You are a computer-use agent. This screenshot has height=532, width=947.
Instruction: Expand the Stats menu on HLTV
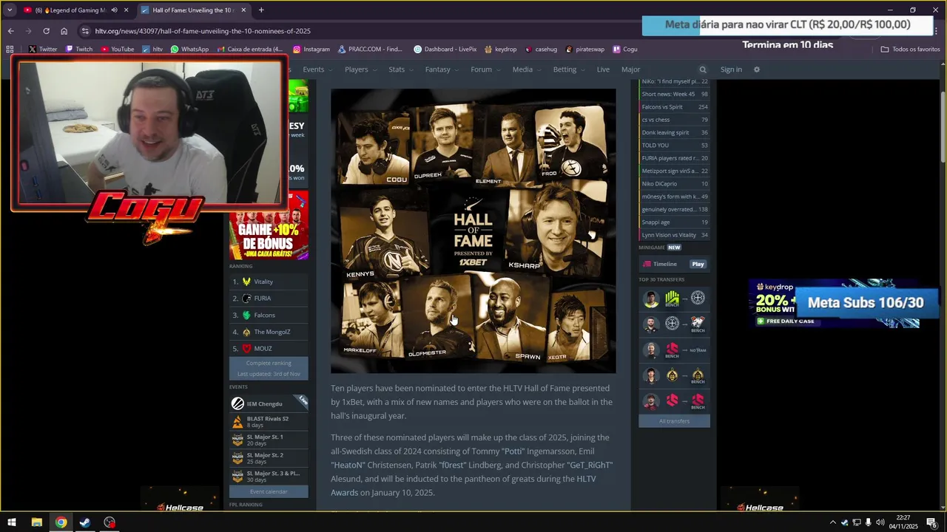click(401, 69)
